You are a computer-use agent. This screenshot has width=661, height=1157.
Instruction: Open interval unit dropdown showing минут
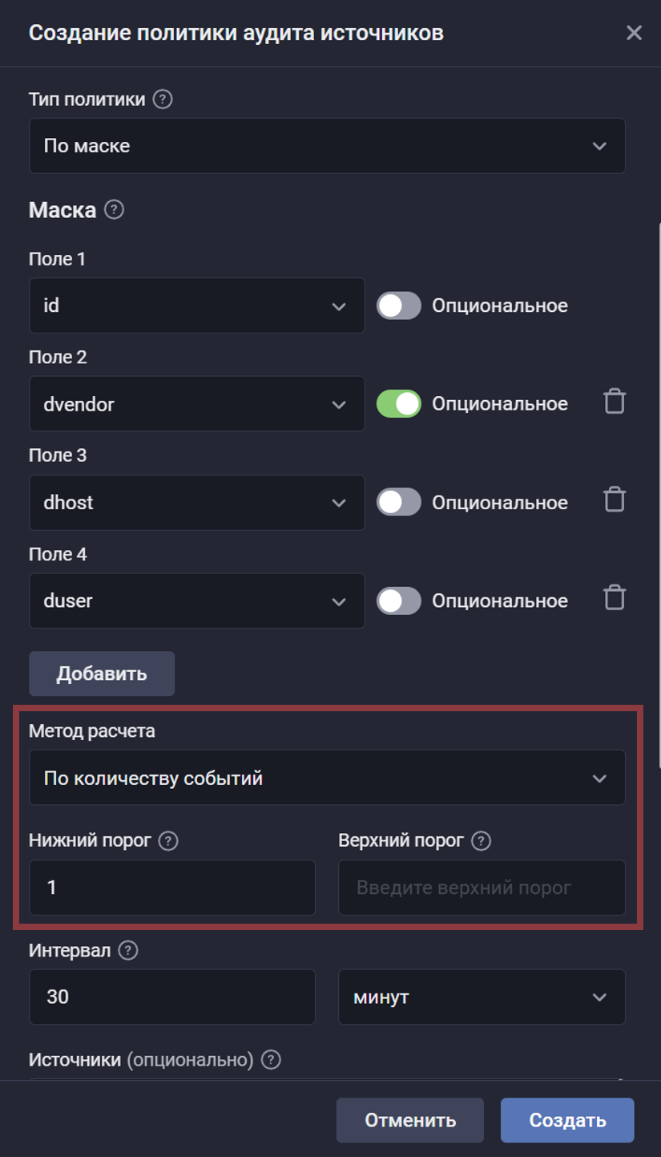tap(482, 997)
